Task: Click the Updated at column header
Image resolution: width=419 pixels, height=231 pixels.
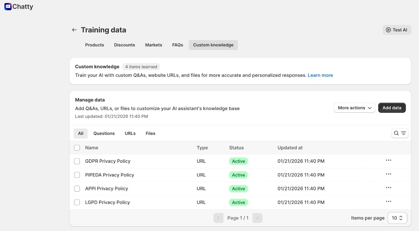Action: pos(290,148)
